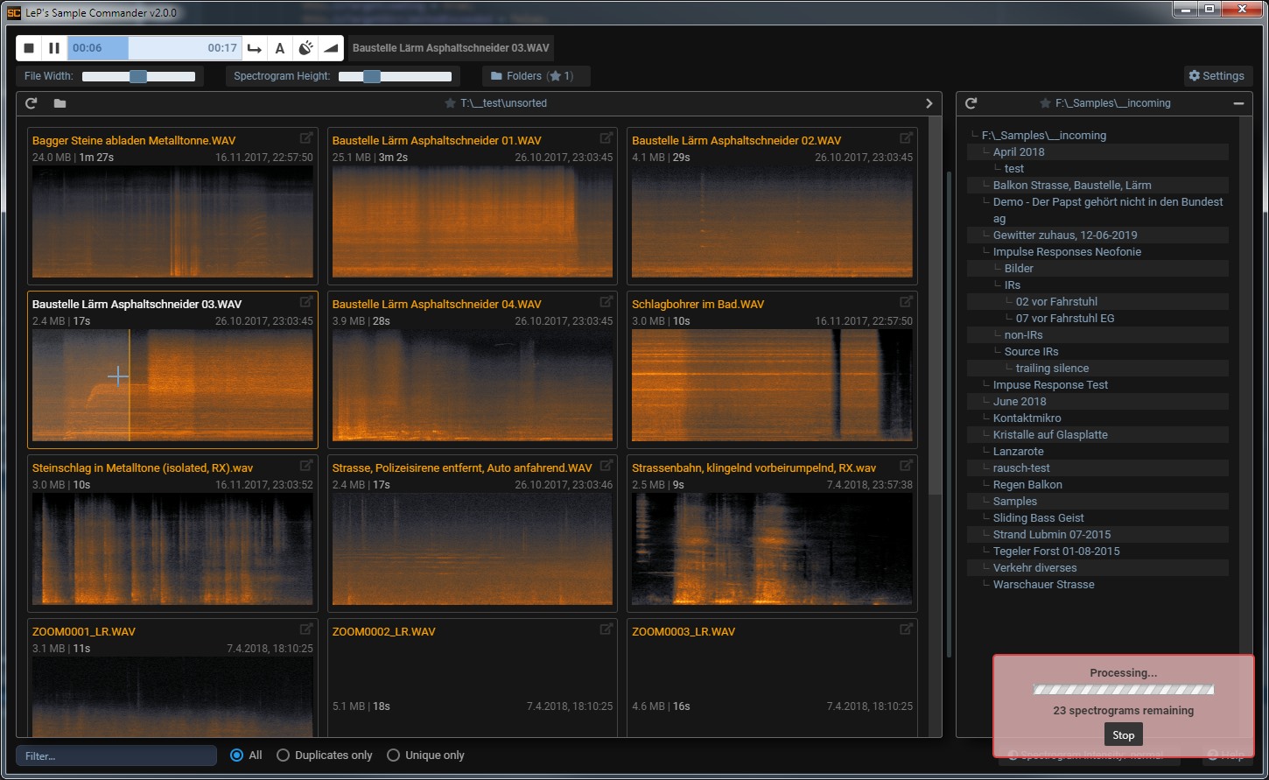
Task: Favorite the T:\_test\unsorted folder star
Action: (450, 103)
